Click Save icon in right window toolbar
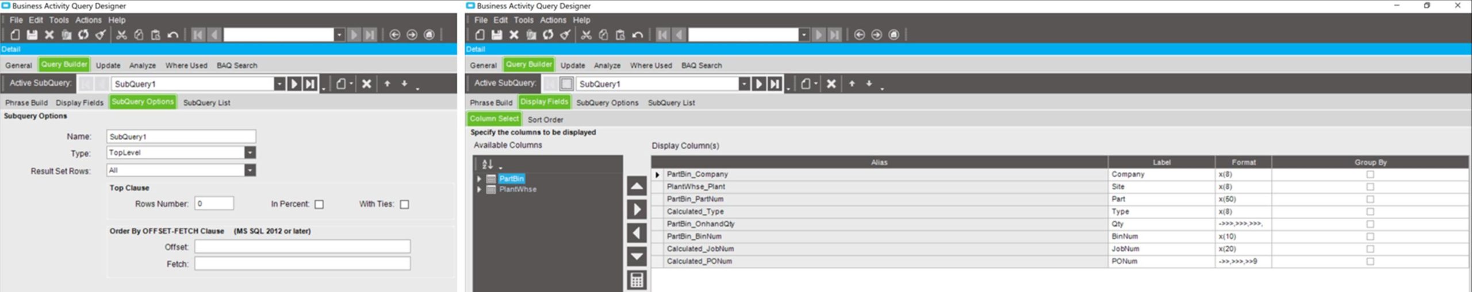 tap(497, 35)
